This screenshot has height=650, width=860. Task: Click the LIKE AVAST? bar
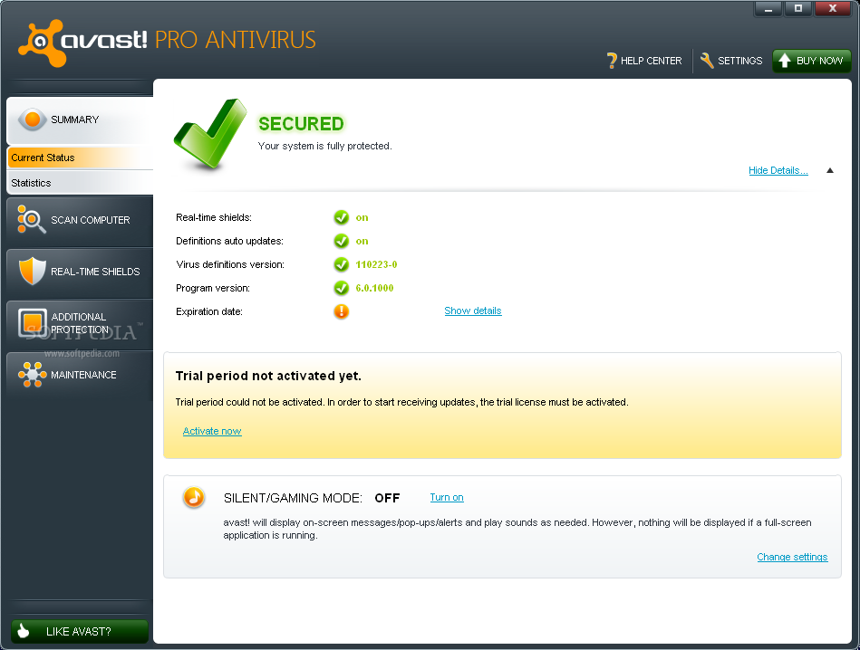point(79,631)
